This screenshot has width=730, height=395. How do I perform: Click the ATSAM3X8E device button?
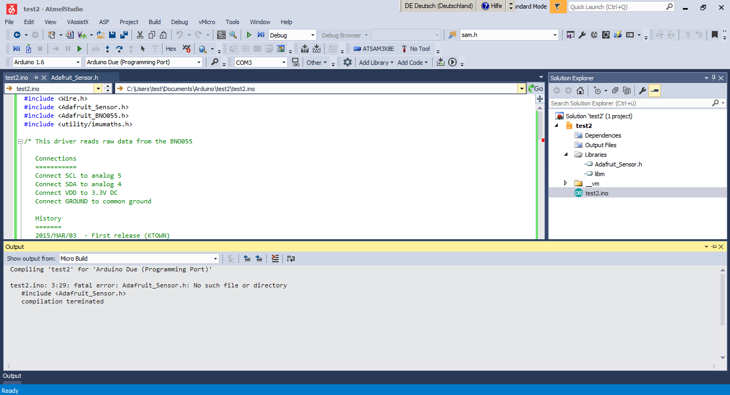pos(373,49)
